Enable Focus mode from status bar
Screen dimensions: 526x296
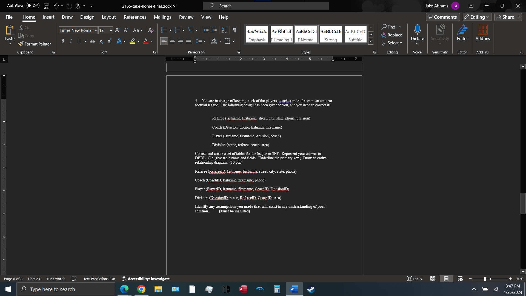pos(414,279)
